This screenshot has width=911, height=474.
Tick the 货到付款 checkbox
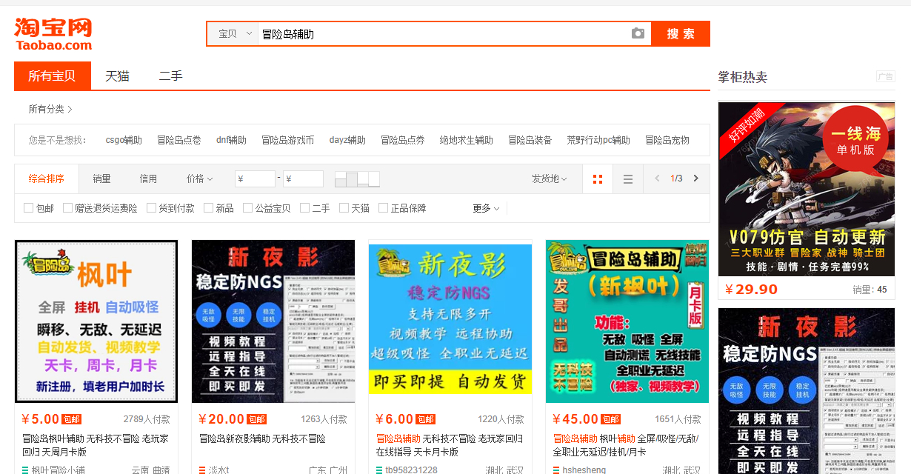[151, 208]
